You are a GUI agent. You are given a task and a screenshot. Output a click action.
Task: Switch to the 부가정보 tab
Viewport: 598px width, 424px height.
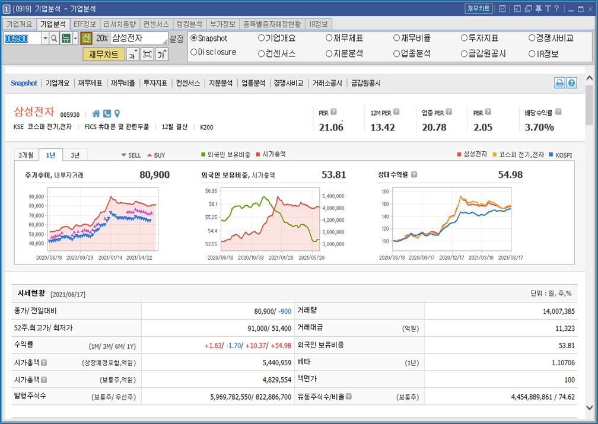(x=222, y=24)
